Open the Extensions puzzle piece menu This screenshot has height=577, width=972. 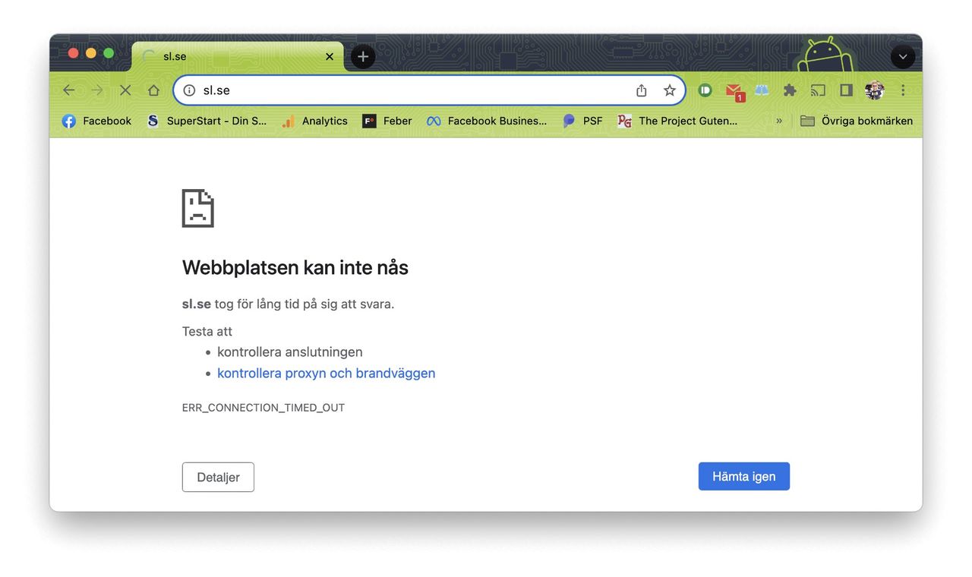[789, 90]
